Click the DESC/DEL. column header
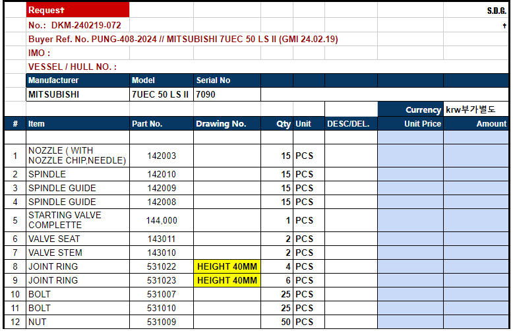This screenshot has height=331, width=513. pyautogui.click(x=351, y=124)
